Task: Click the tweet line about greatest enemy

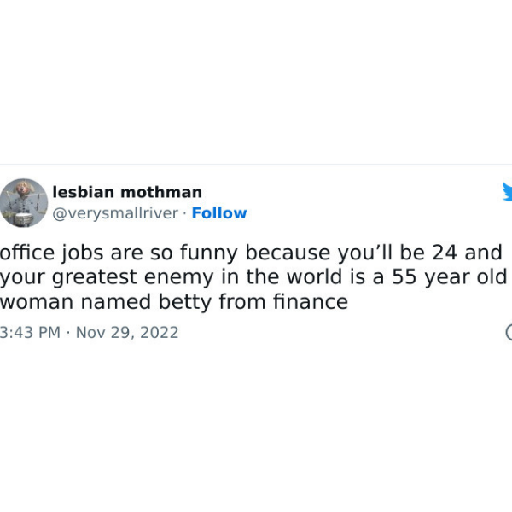Action: [253, 277]
